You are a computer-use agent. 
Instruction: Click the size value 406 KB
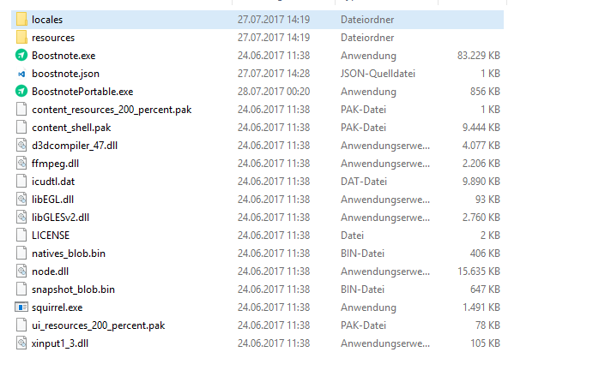pyautogui.click(x=485, y=254)
